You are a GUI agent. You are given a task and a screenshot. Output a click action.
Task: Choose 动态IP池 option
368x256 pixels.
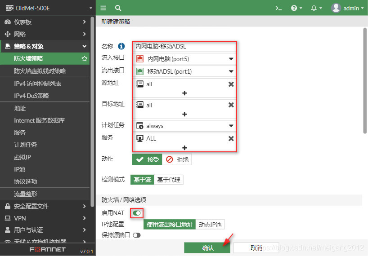coord(210,225)
